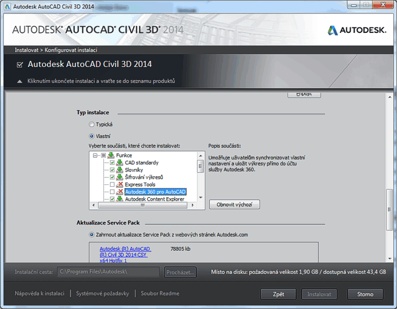Image resolution: width=397 pixels, height=309 pixels.
Task: Click the component list vertical scrollbar thumb
Action: tap(200, 166)
